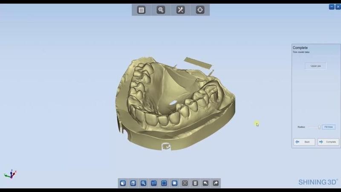This screenshot has height=192, width=341.
Task: Click the Complete button with arrow
Action: coord(328,142)
